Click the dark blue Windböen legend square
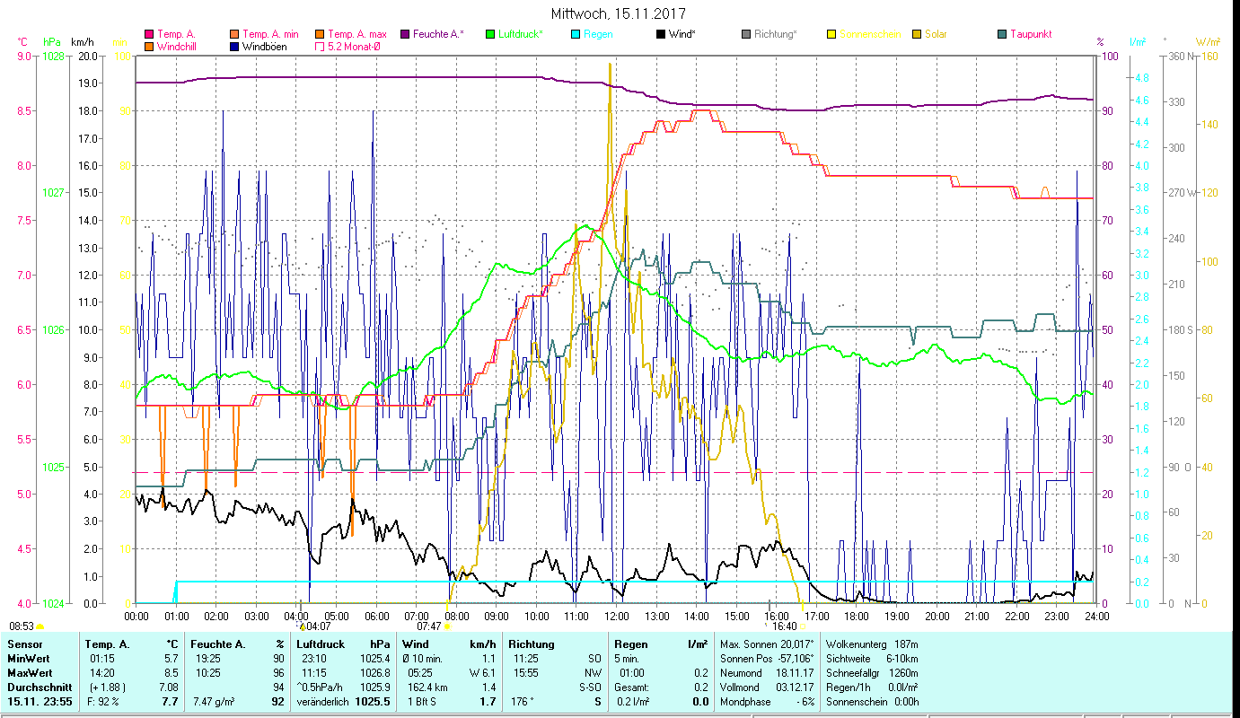The height and width of the screenshot is (718, 1240). (234, 46)
